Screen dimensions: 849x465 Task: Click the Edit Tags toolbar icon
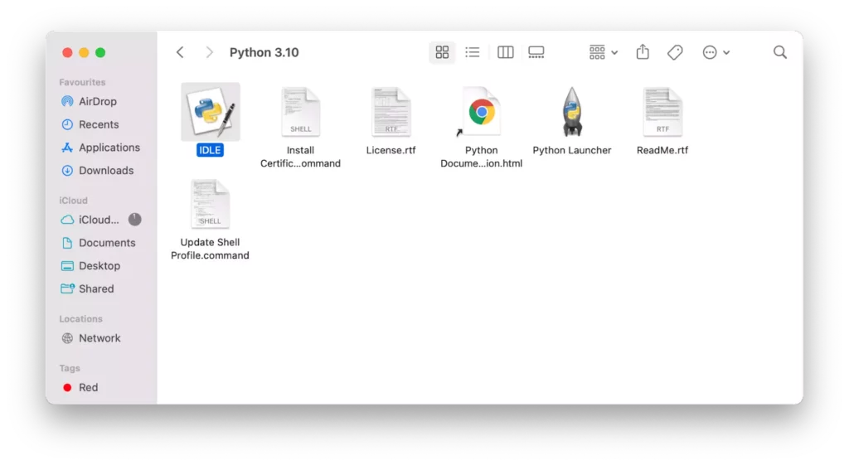675,52
